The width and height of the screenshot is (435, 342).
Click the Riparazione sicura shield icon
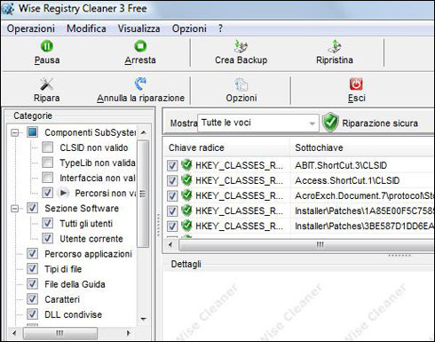click(330, 122)
